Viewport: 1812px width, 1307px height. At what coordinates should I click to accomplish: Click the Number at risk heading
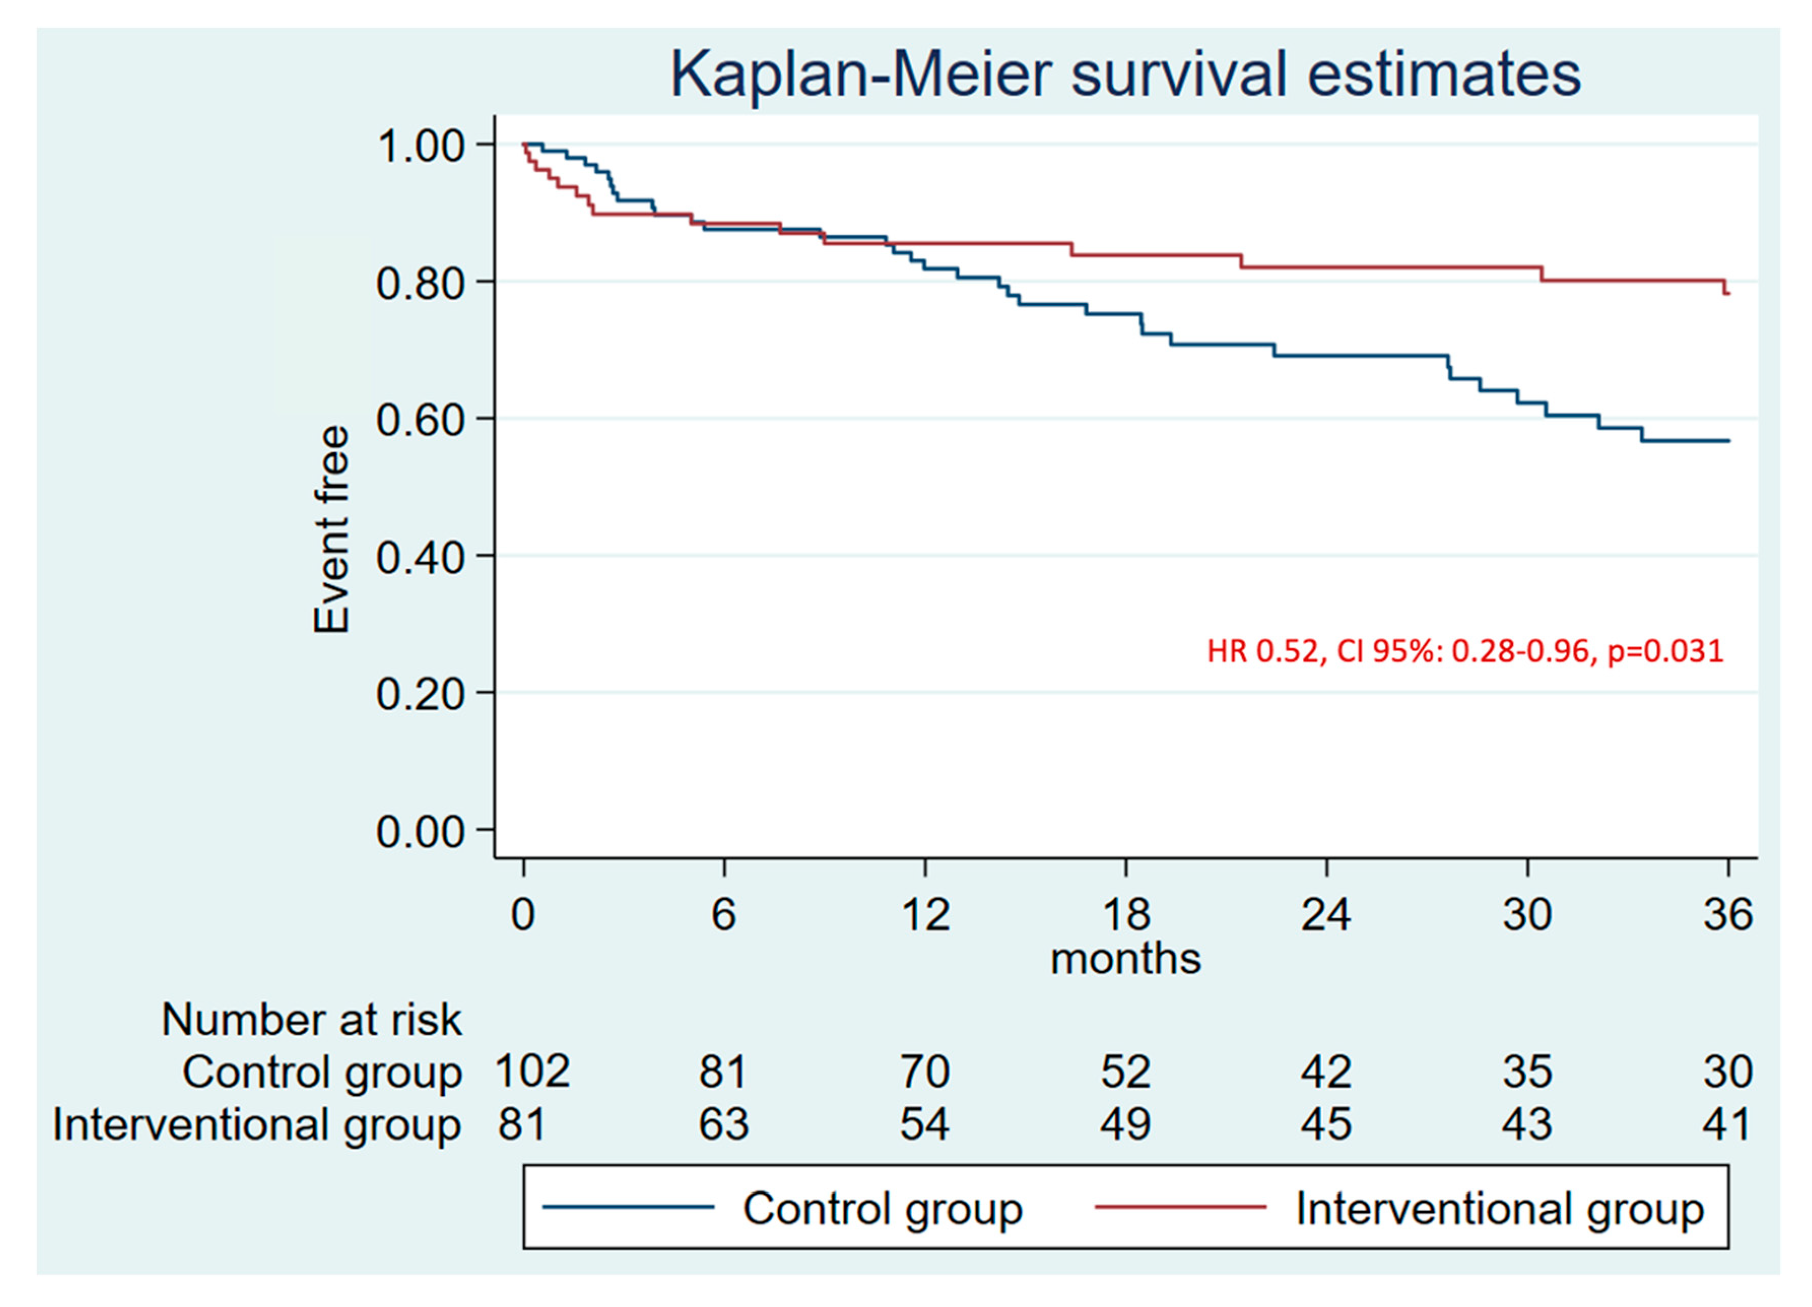click(x=312, y=1020)
